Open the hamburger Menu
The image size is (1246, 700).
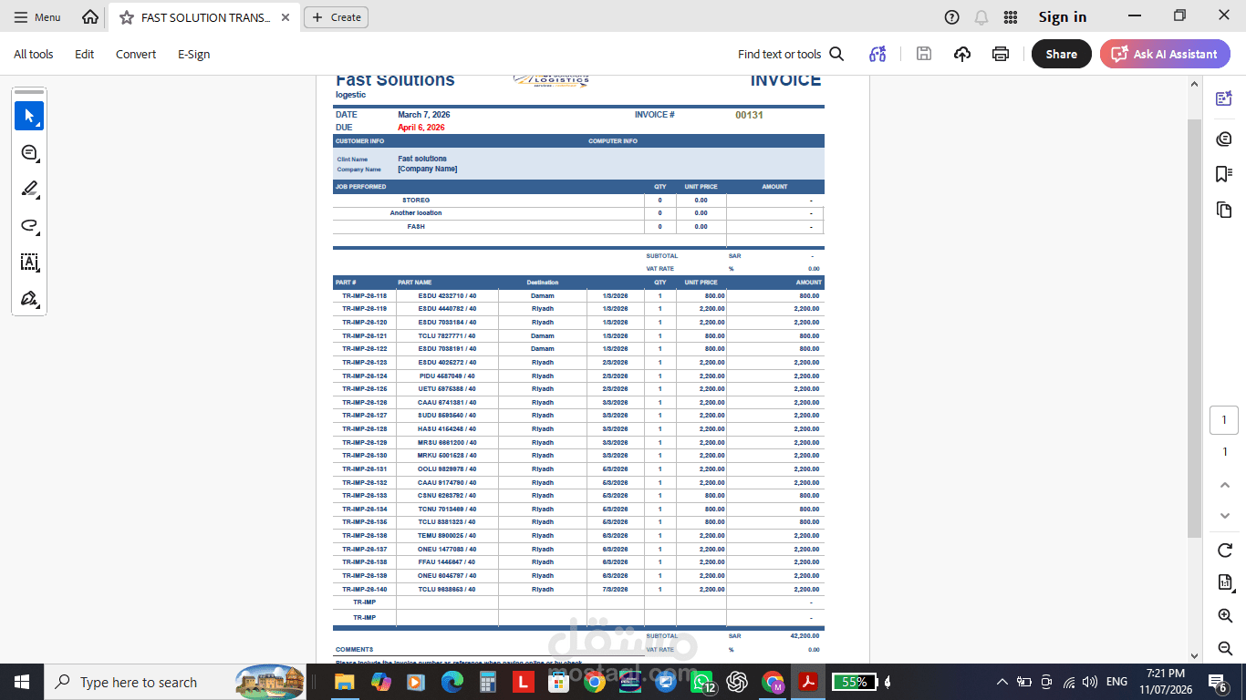click(37, 17)
